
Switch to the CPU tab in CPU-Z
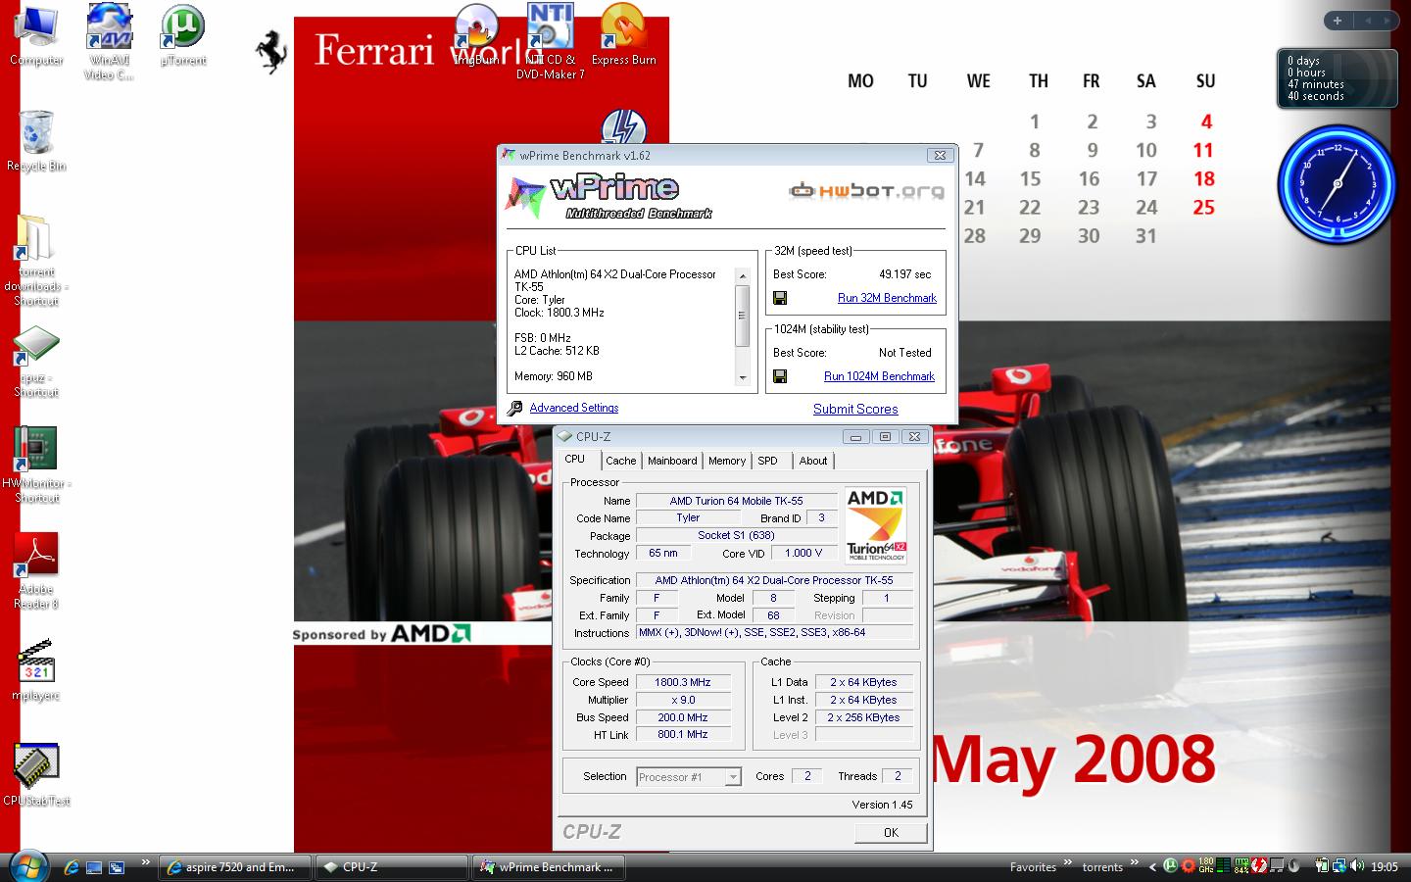(x=575, y=459)
